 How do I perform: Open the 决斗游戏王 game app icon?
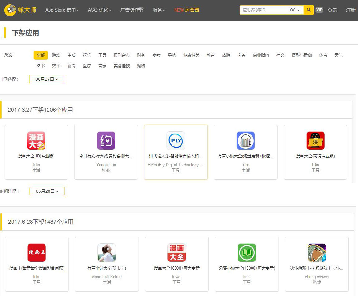pyautogui.click(x=317, y=253)
